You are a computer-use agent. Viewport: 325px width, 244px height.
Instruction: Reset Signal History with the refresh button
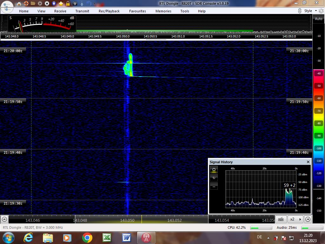214,178
